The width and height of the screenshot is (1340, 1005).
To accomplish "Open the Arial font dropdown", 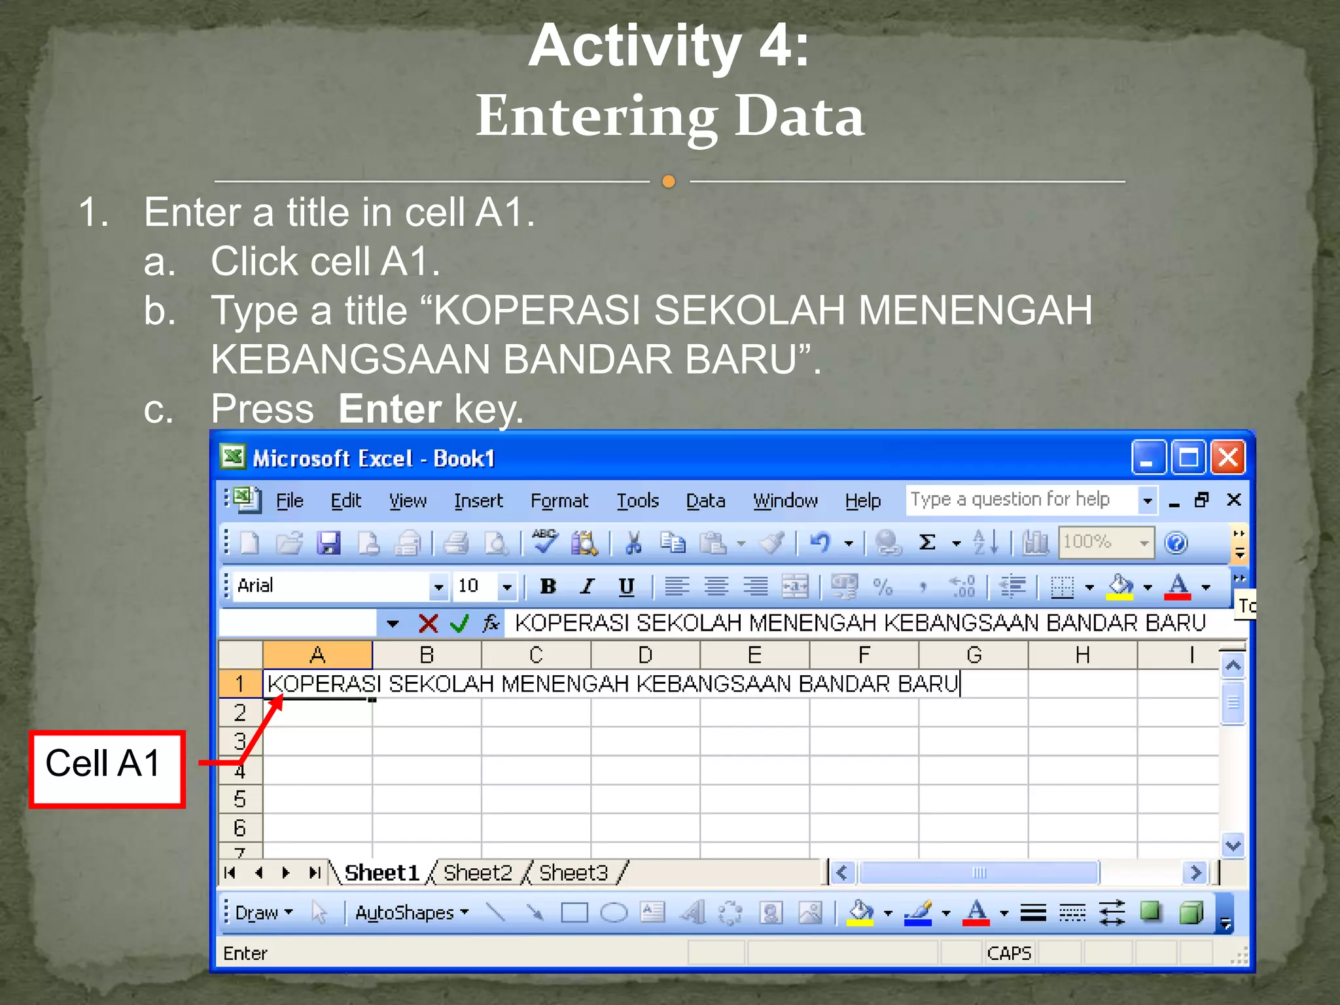I will (438, 587).
